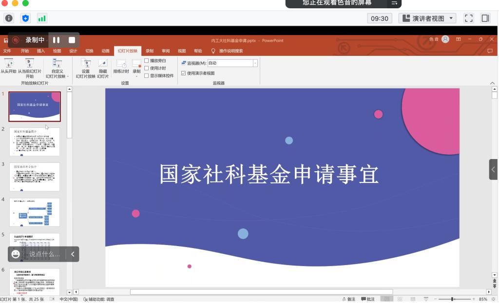This screenshot has width=499, height=303.
Task: Click the meeting info icon in toolbar
Action: 9,18
